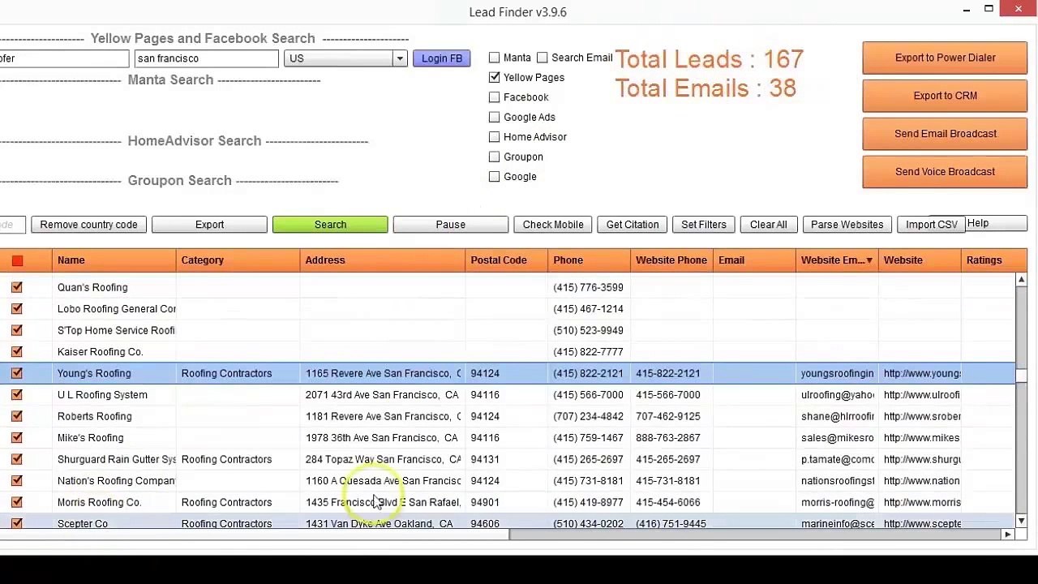The width and height of the screenshot is (1038, 584).
Task: Sort by the Name column header
Action: [114, 260]
